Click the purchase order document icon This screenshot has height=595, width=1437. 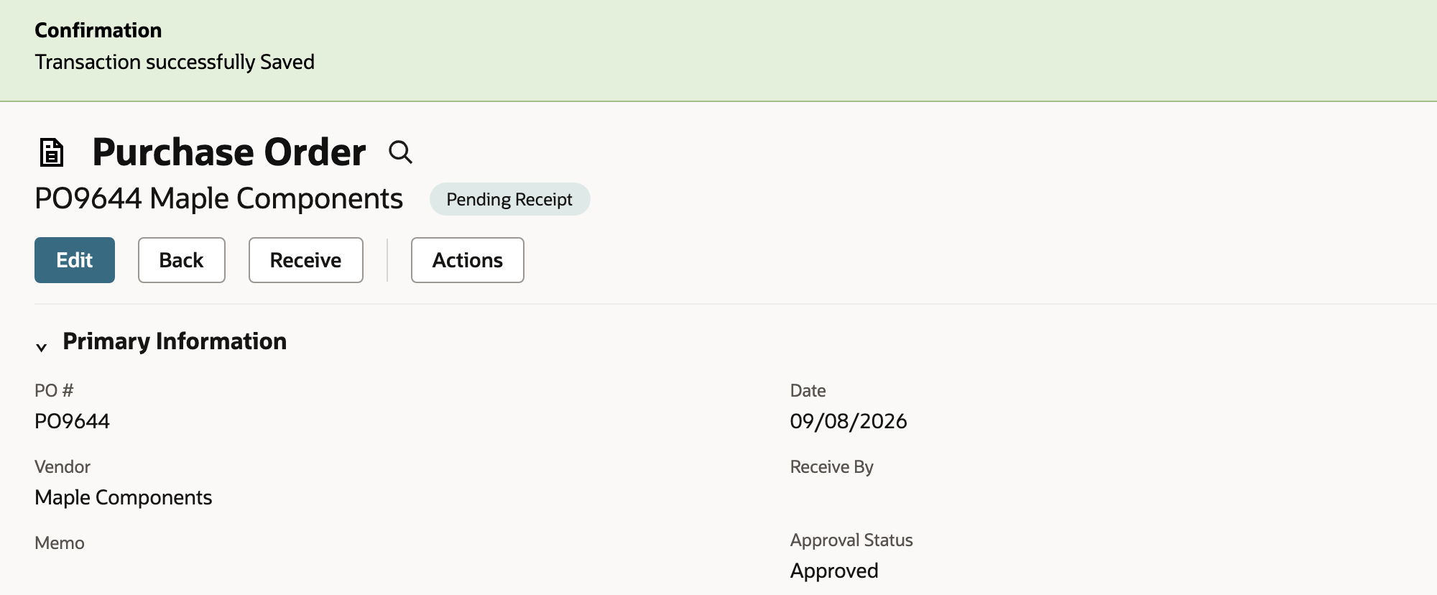51,152
